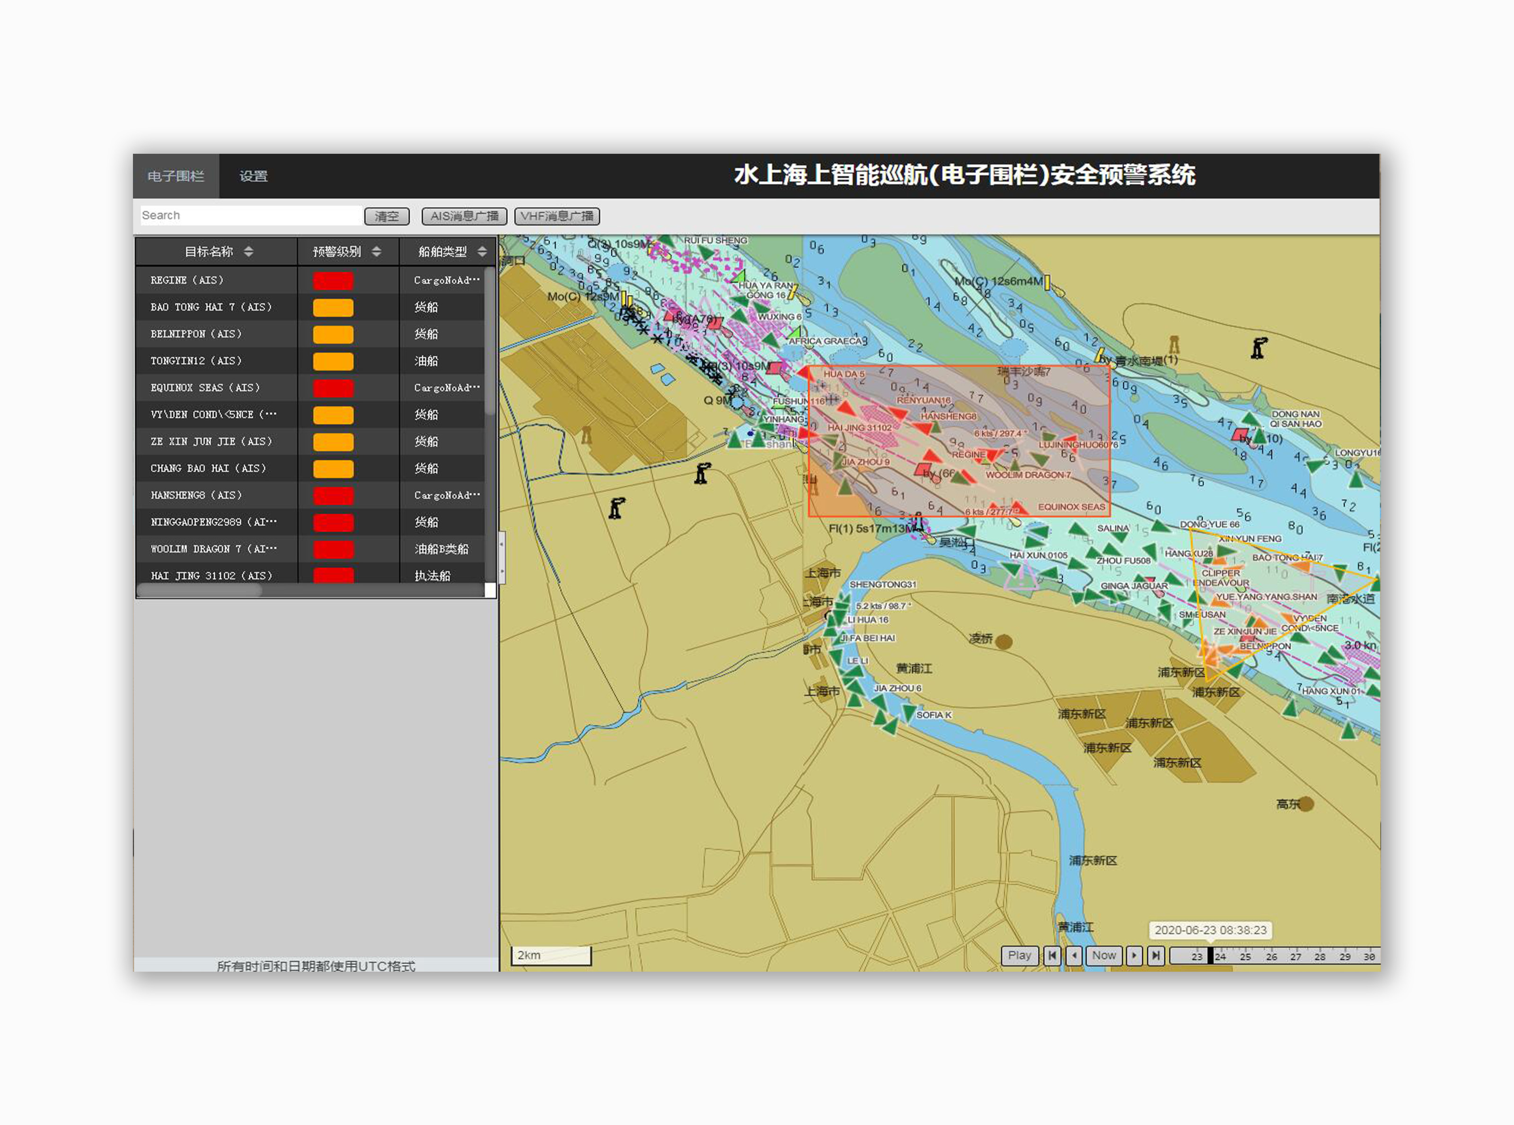Sort by 船舶类型 column arrows

(482, 251)
